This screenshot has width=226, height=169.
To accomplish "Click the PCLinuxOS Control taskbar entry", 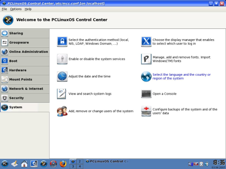I will pyautogui.click(x=107, y=161).
